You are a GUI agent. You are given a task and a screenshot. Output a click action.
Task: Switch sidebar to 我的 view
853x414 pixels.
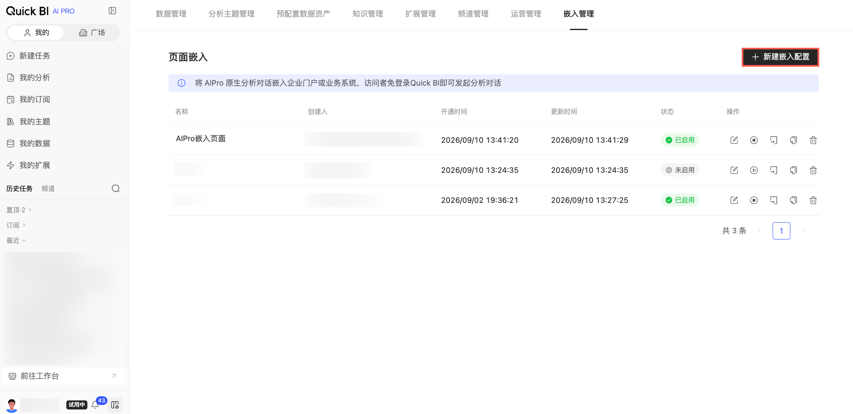(x=36, y=33)
